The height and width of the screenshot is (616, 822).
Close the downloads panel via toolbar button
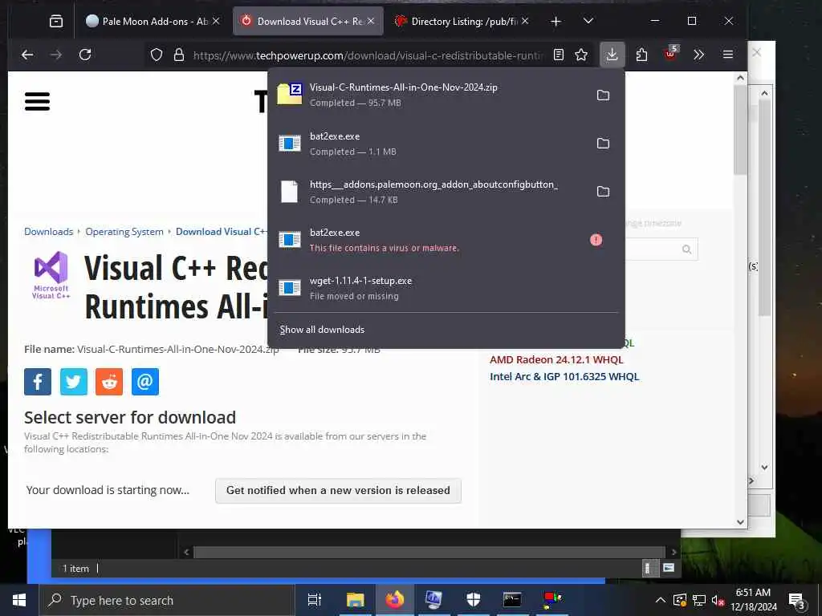pyautogui.click(x=612, y=55)
